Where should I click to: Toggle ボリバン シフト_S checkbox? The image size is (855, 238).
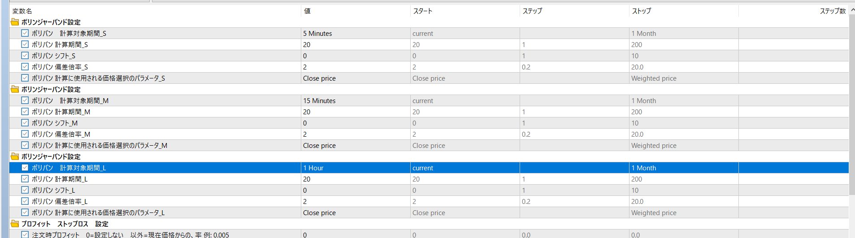coord(25,56)
